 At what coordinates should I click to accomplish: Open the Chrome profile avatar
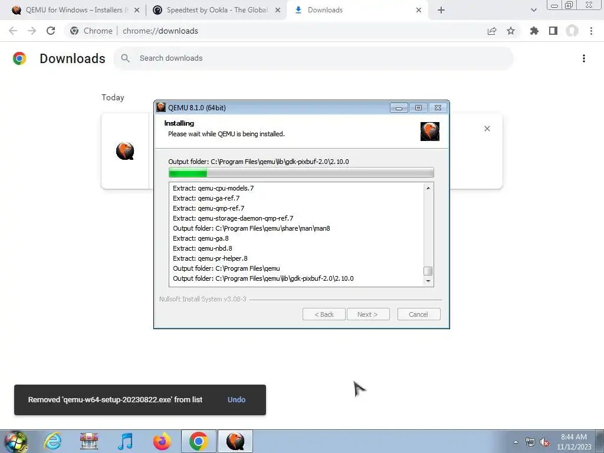point(572,31)
